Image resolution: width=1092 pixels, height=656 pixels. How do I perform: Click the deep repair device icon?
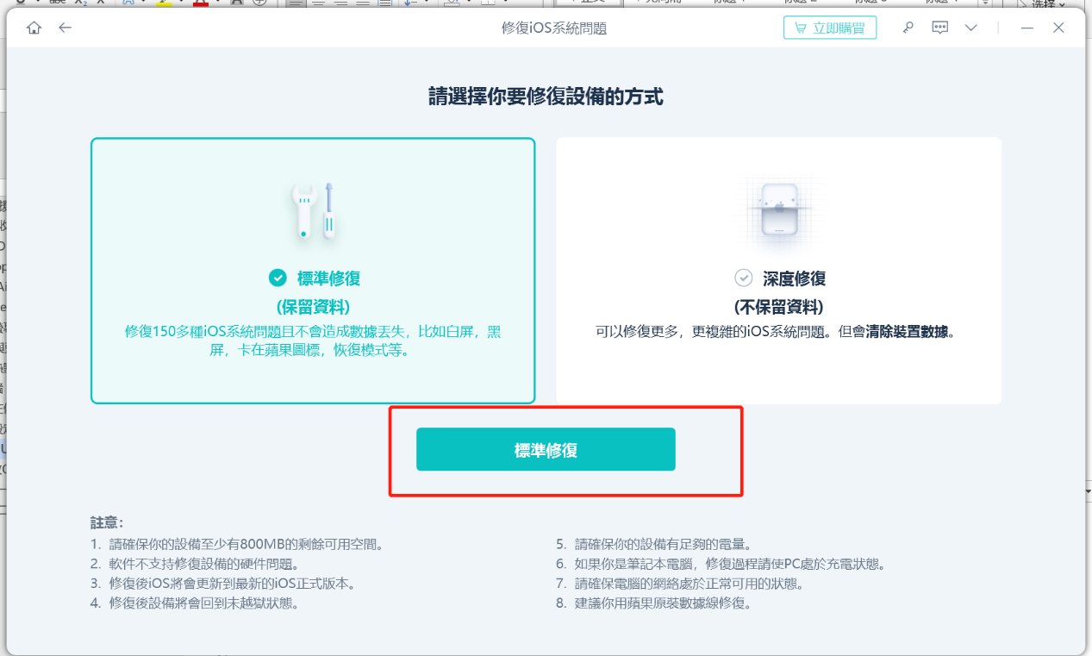coord(778,211)
